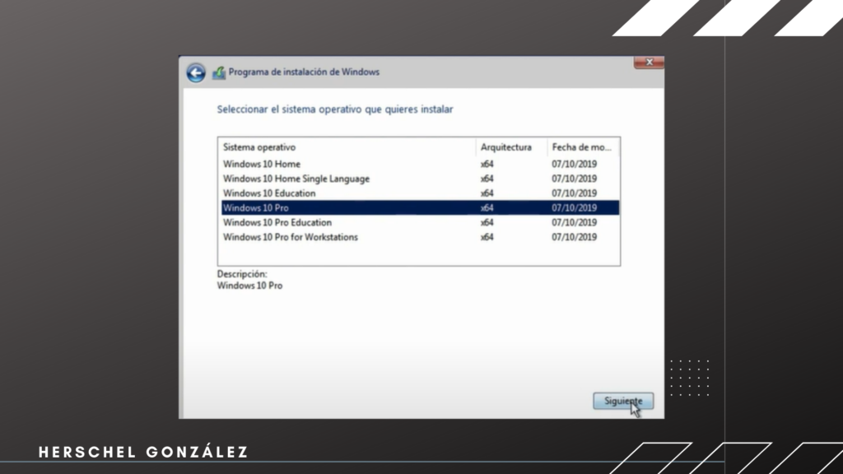Click the date in Windows 10 Pro Education row
This screenshot has height=474, width=843.
coord(574,222)
